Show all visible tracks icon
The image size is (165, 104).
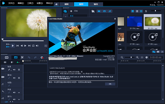[5, 62]
